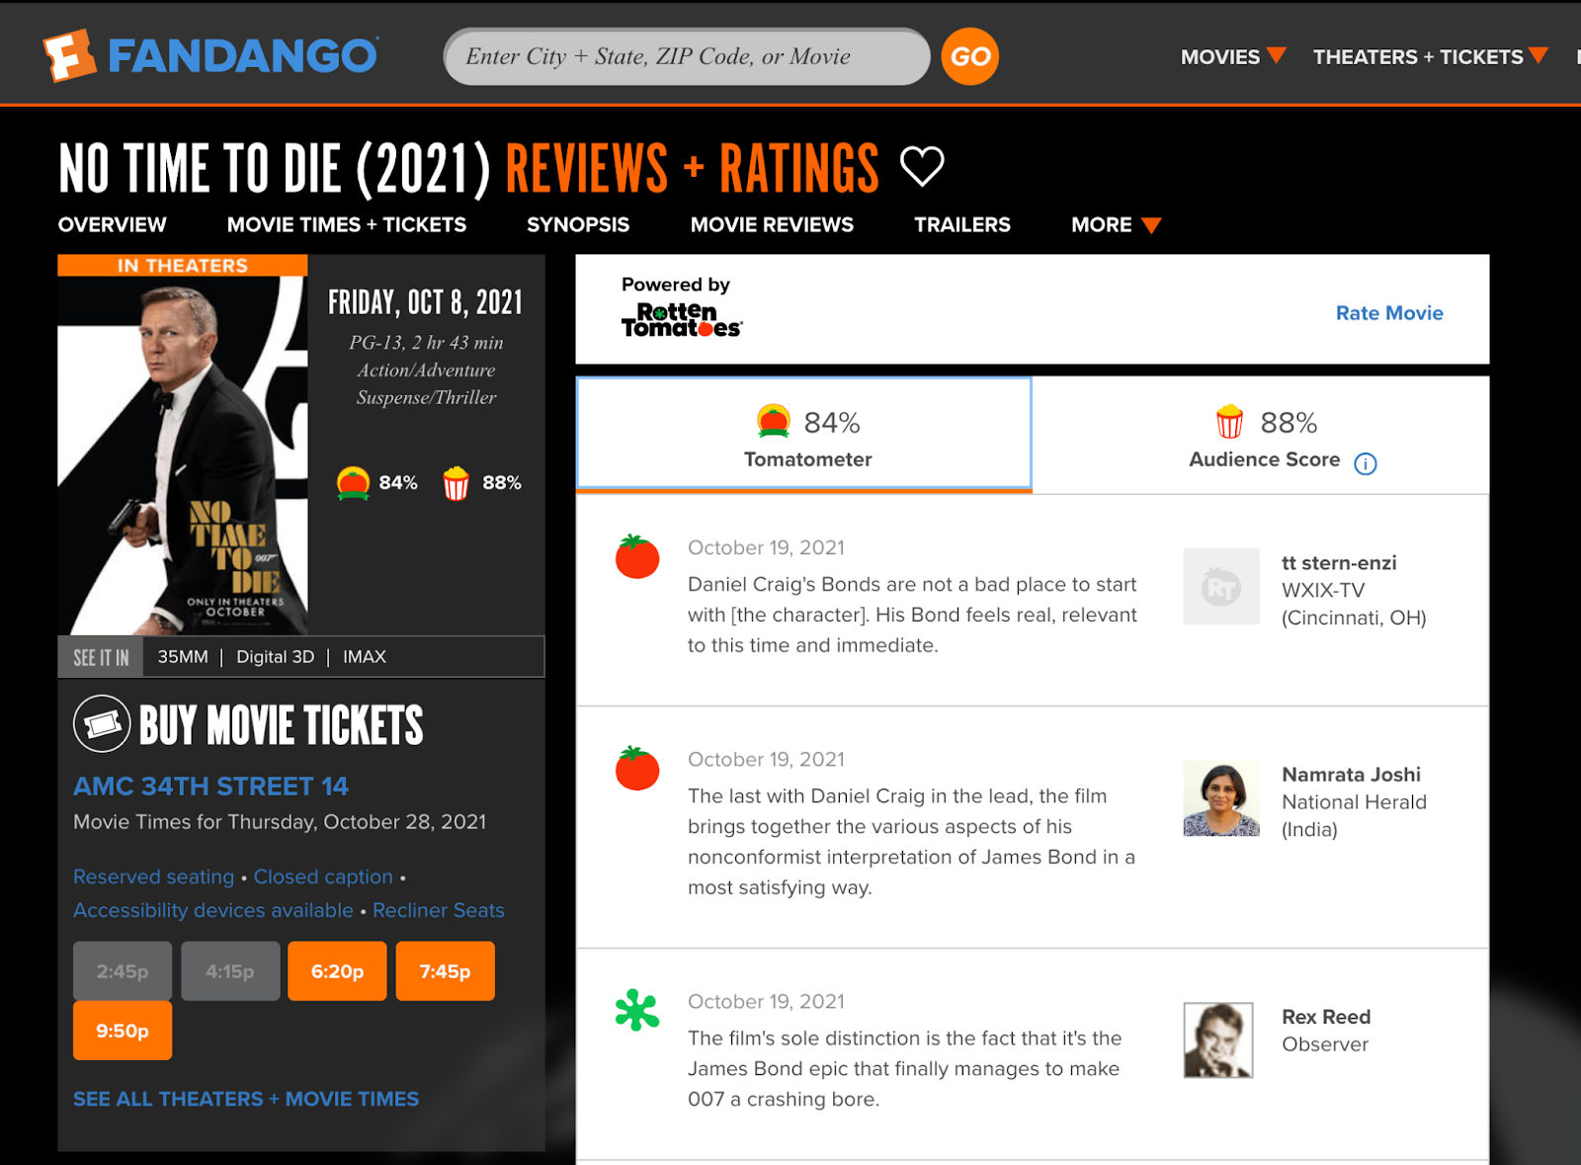Click Namrata Joshi's reviewer photo
The width and height of the screenshot is (1581, 1165).
click(1221, 798)
